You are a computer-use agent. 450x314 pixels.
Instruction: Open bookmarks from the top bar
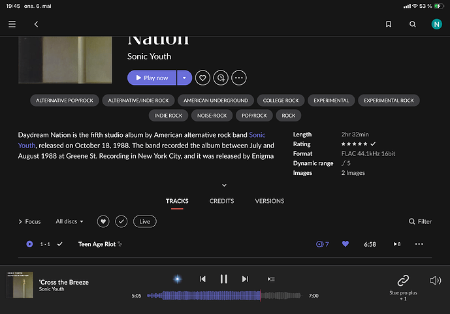click(389, 24)
